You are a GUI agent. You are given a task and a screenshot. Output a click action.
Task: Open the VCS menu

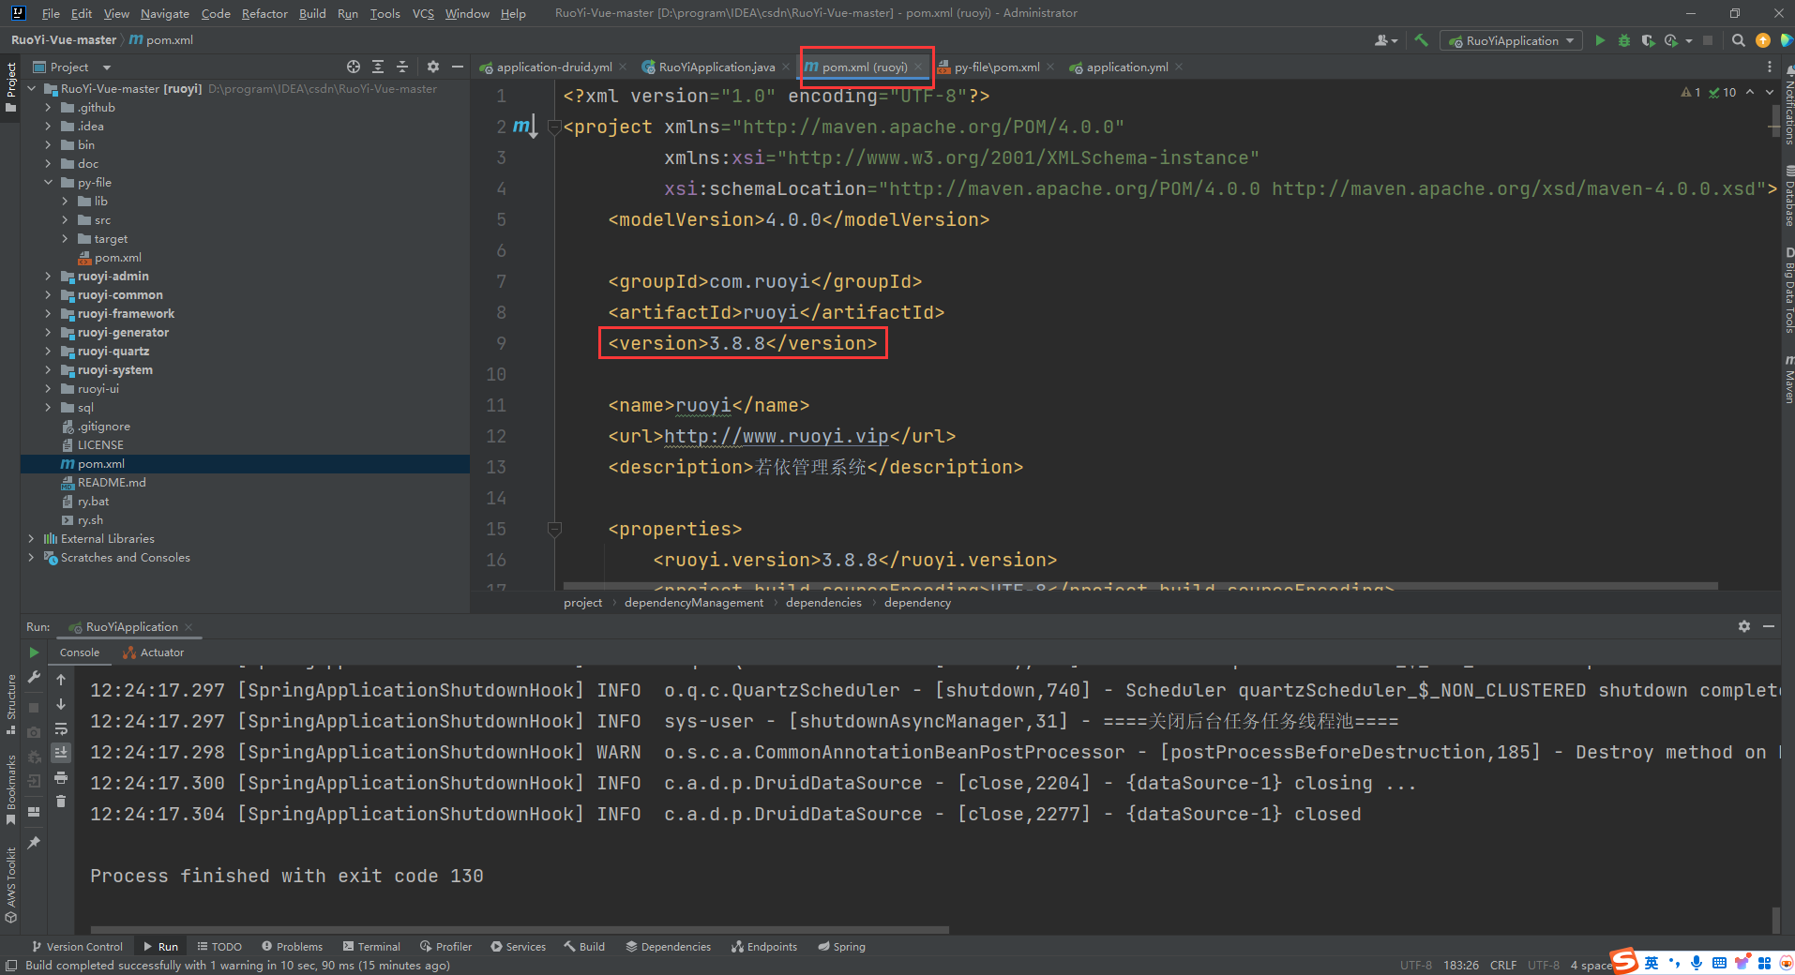(x=423, y=13)
